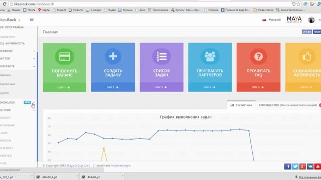Open the СОЦ. АКТИВНОСТЬ sidebar item
321x180 pixels.
12,43
